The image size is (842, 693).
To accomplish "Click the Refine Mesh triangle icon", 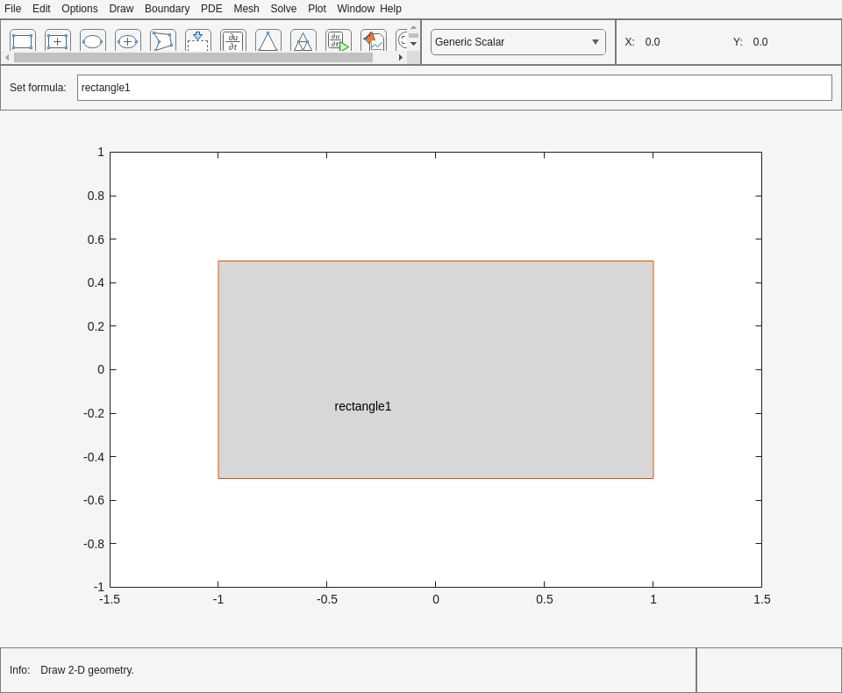I will (x=303, y=41).
